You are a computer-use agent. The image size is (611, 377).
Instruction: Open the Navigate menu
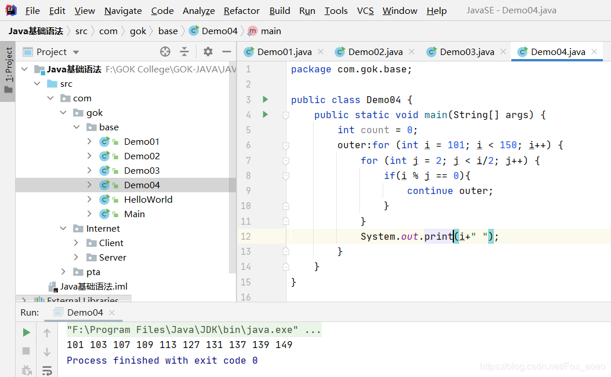point(123,10)
